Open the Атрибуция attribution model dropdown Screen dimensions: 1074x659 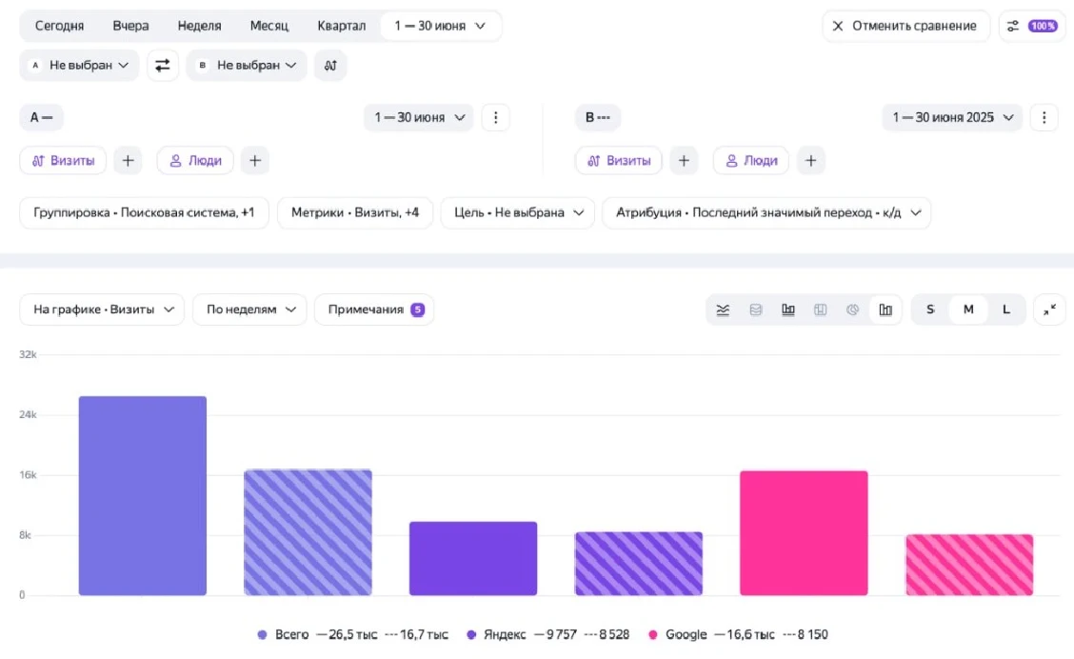pos(766,212)
